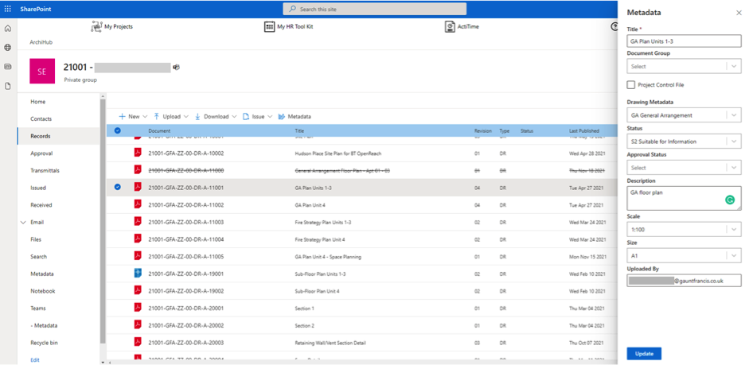Deselect the GA Plan Units 1-3 row checkbox

pos(118,187)
